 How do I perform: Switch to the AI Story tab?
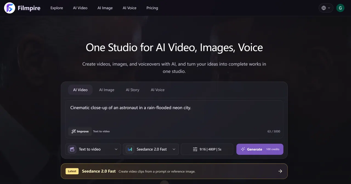coord(132,90)
